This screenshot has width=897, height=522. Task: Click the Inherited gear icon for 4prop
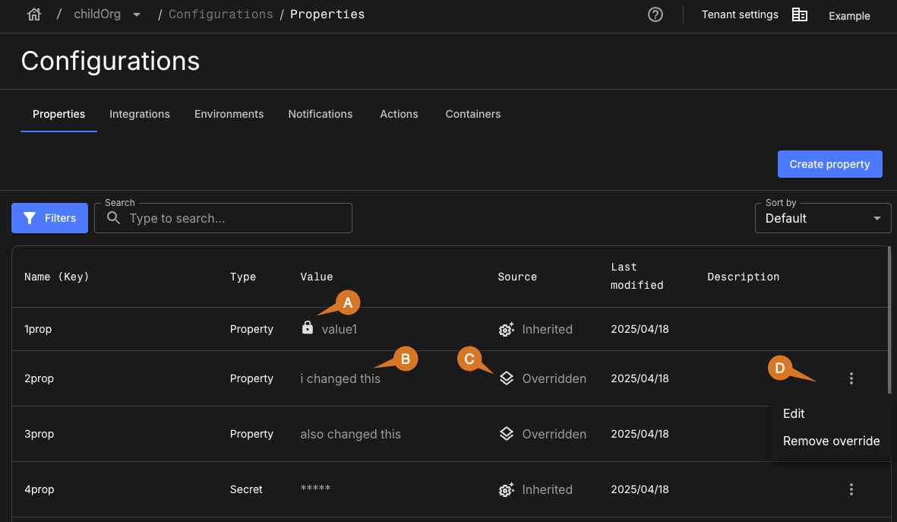507,490
